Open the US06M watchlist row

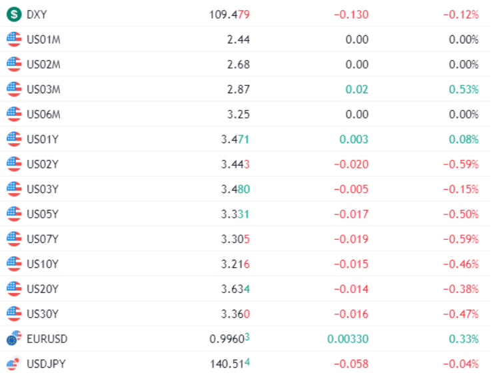click(x=245, y=115)
